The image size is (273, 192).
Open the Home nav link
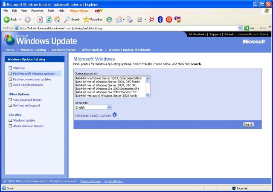pos(10,50)
